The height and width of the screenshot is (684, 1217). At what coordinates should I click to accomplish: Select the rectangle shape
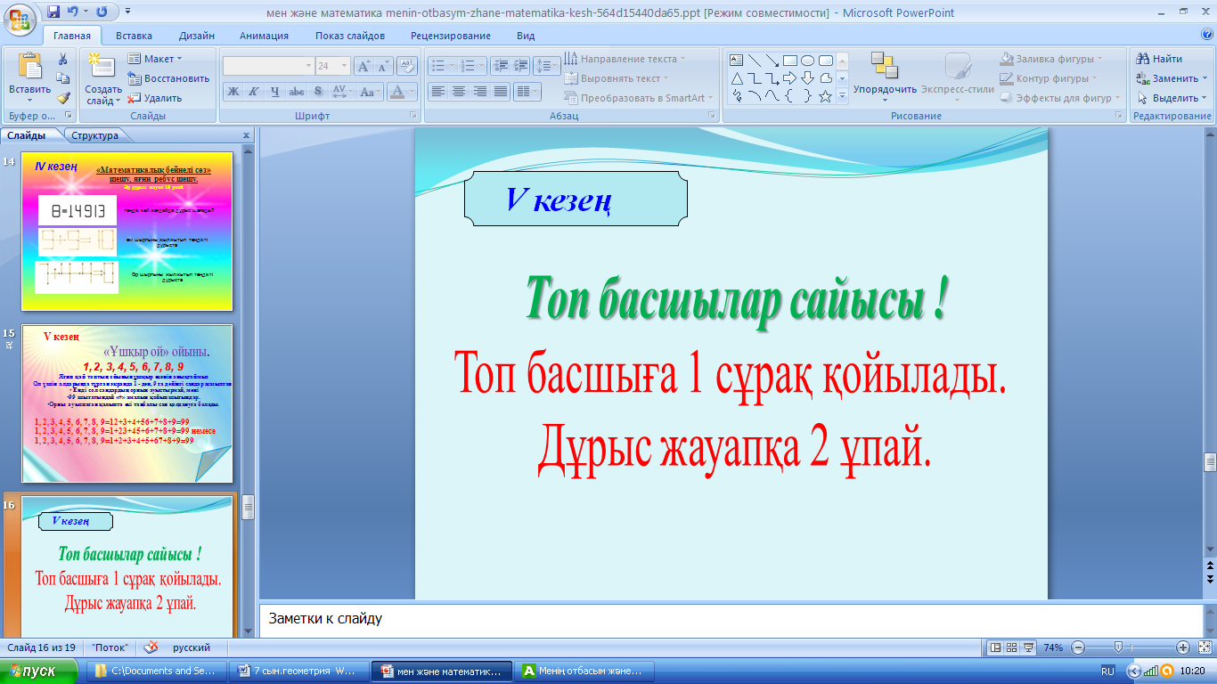point(790,61)
